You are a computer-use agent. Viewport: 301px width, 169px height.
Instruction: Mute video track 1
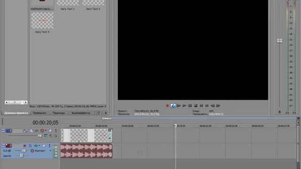click(50, 131)
